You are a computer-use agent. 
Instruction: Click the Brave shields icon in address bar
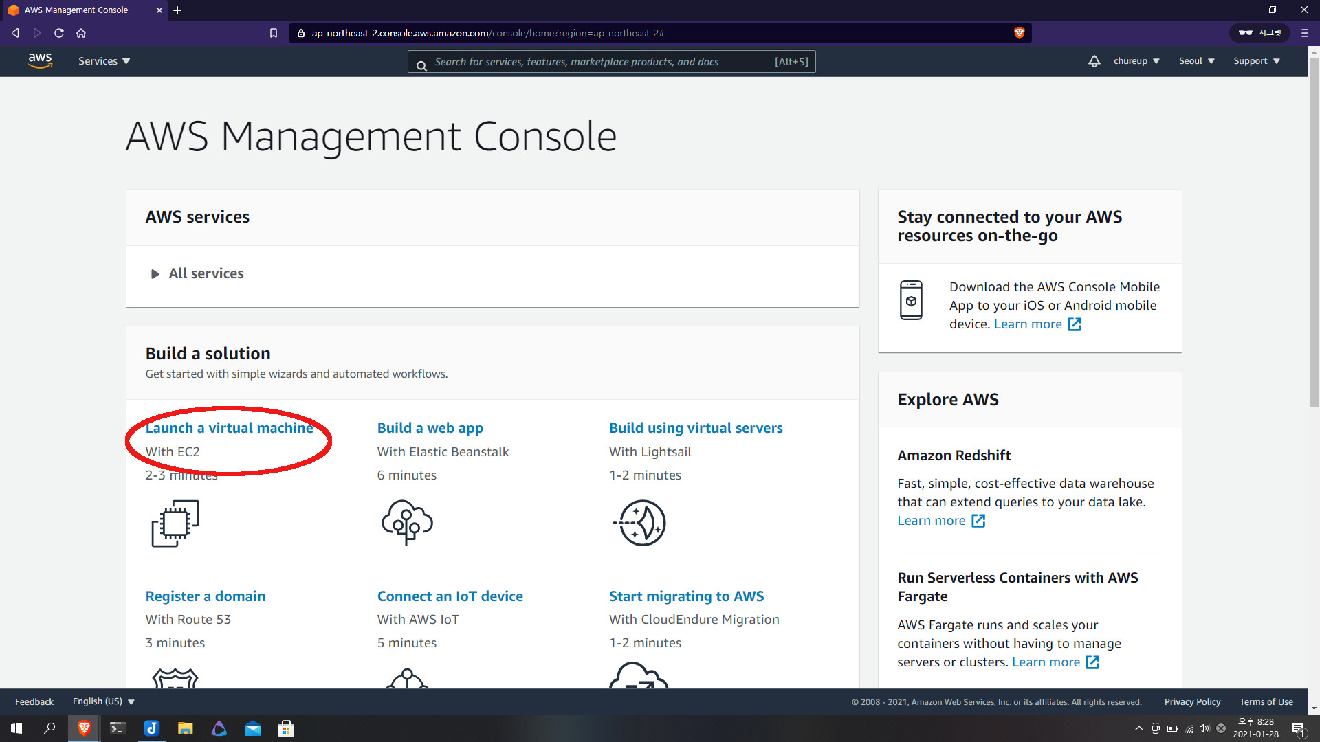click(1020, 33)
